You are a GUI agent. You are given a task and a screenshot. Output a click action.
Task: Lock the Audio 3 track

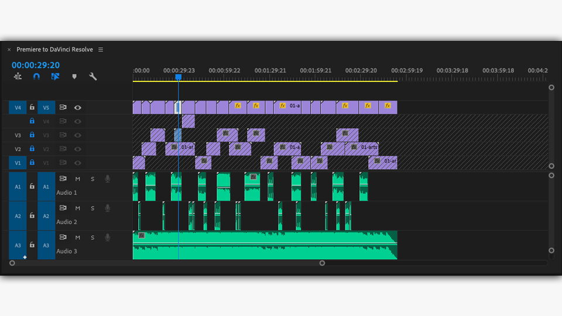pyautogui.click(x=32, y=245)
